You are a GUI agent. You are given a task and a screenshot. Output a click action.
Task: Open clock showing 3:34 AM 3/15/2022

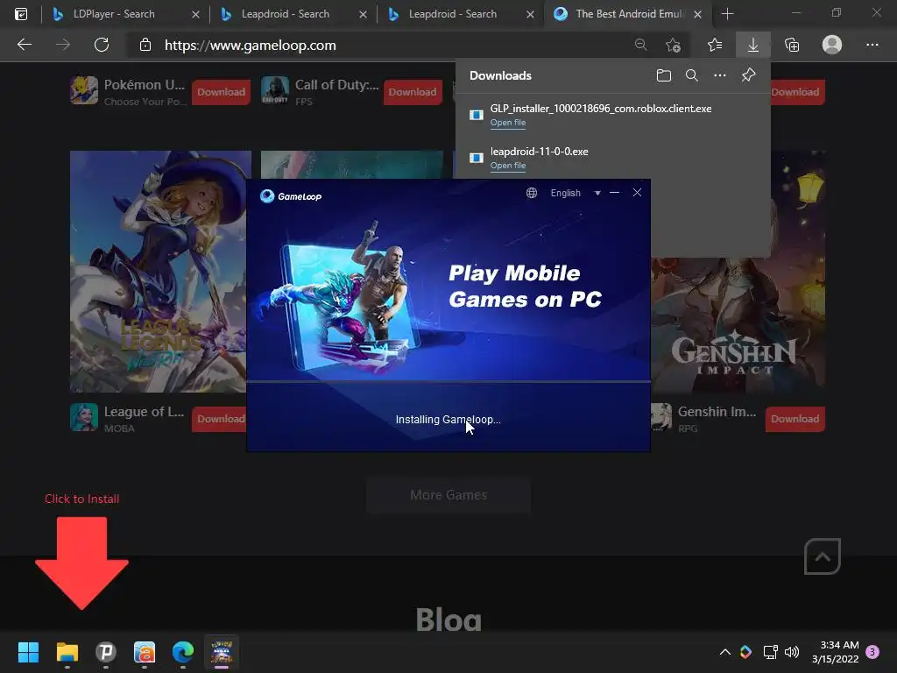click(x=835, y=652)
